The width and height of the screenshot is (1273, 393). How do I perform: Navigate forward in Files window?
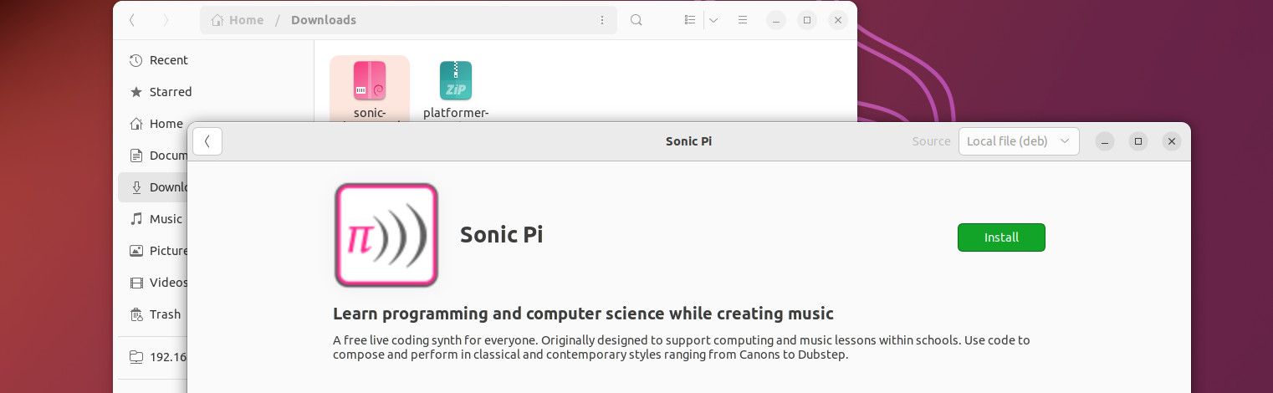[166, 20]
